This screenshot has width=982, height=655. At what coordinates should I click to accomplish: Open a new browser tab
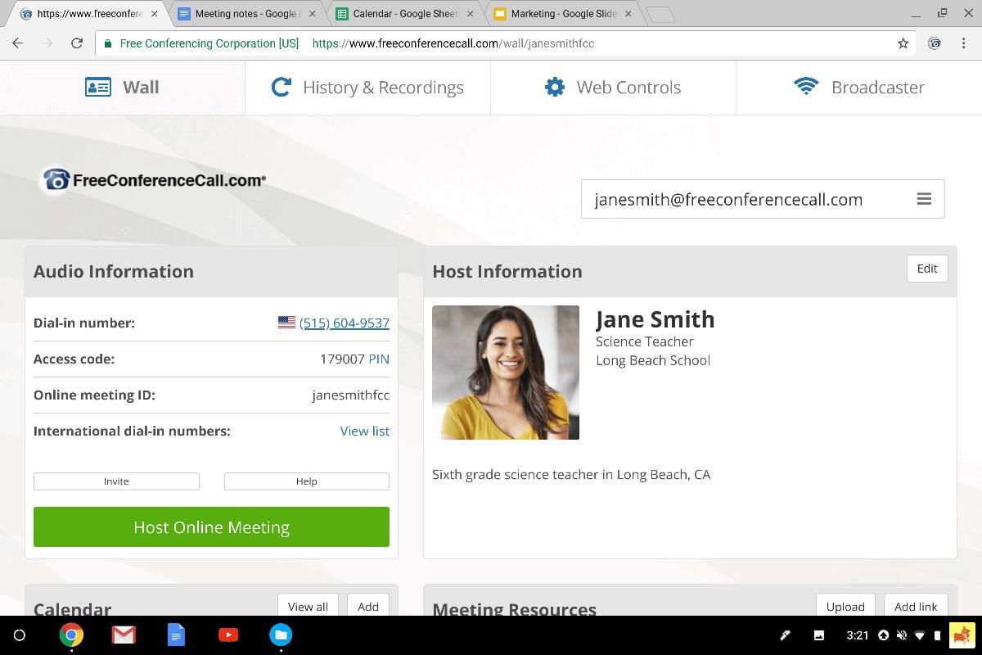pos(660,15)
